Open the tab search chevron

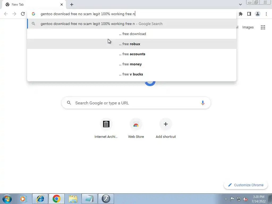tap(240, 5)
